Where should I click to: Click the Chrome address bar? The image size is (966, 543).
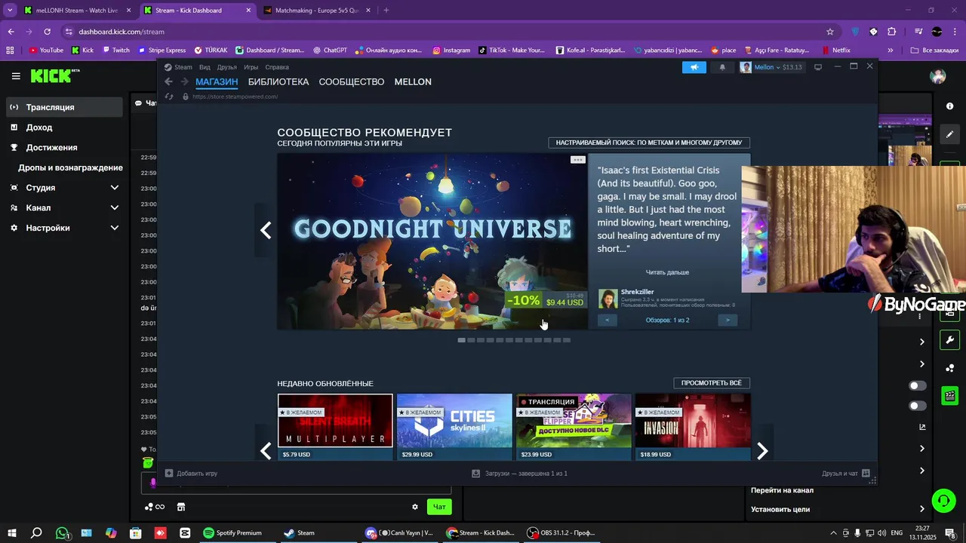445,32
